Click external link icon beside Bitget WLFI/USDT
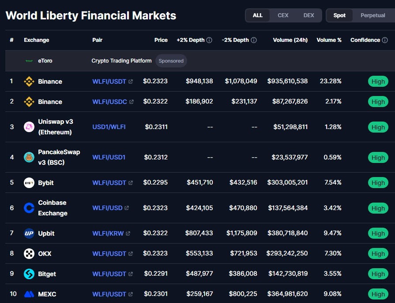Screen dimensions: 395x303 point(131,274)
